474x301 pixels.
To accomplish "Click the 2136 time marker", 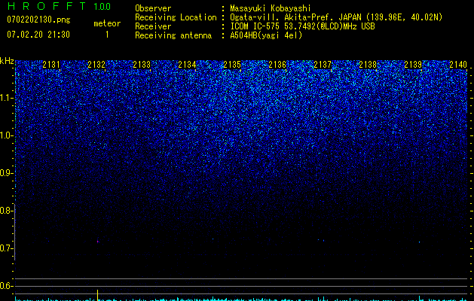I will [277, 65].
